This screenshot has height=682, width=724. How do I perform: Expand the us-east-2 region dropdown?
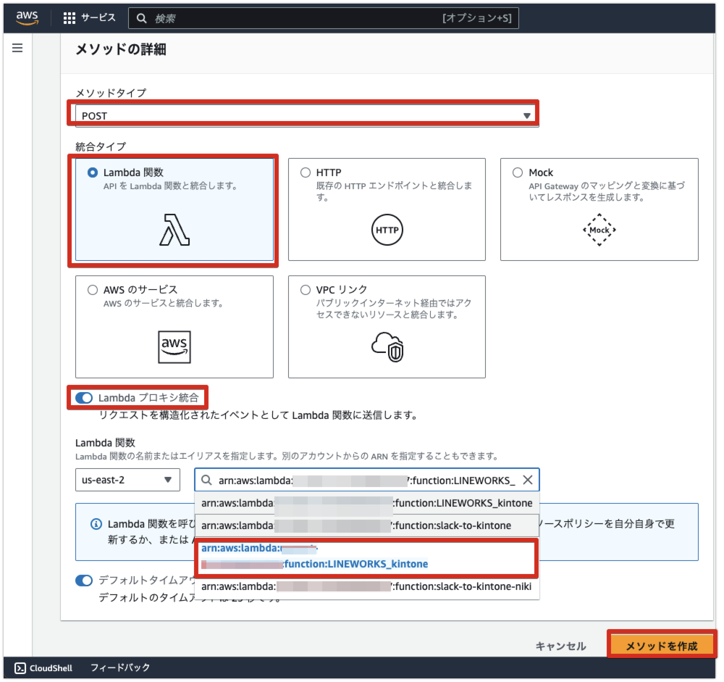click(127, 480)
